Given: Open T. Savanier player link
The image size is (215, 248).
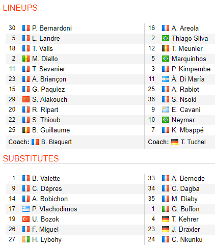Looking at the screenshot, I should point(49,69).
